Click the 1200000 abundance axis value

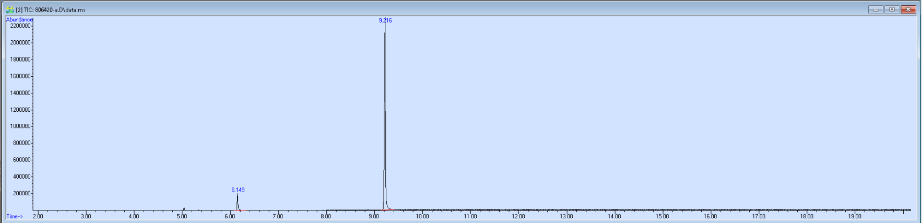coord(20,110)
